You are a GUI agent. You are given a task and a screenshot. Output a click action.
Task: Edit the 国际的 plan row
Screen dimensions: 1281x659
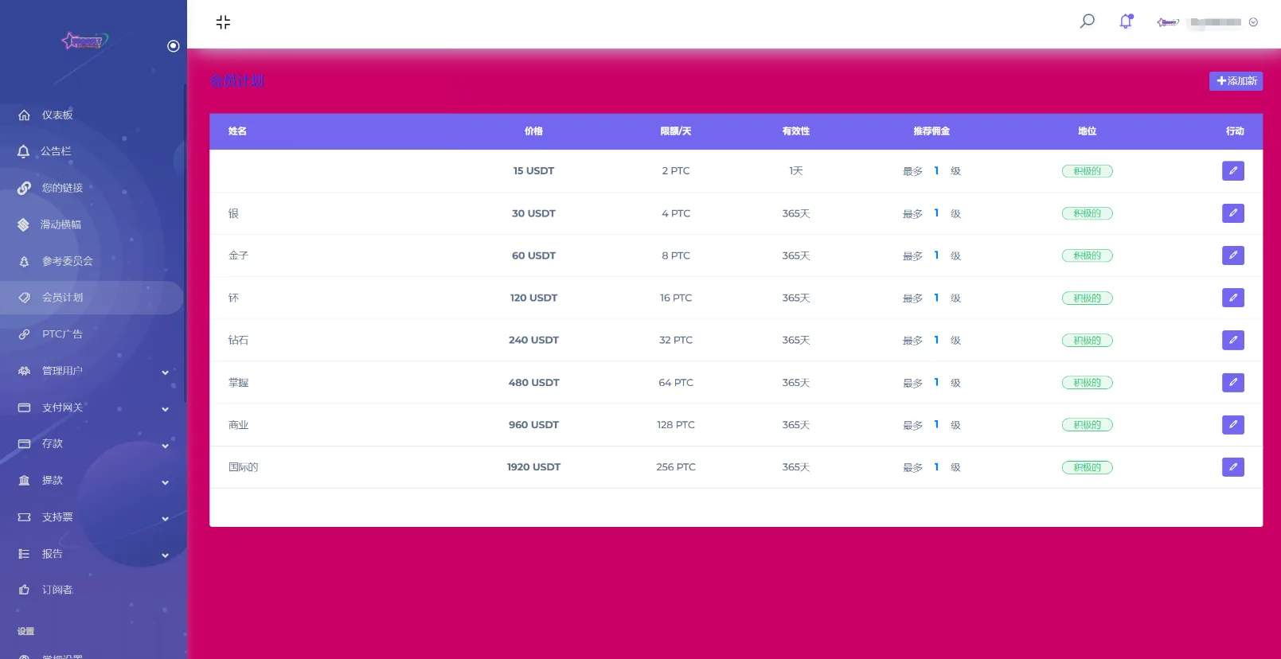1232,467
